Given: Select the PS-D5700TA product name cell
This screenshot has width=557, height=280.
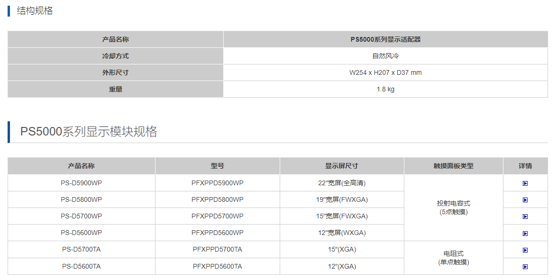Looking at the screenshot, I should click(82, 250).
